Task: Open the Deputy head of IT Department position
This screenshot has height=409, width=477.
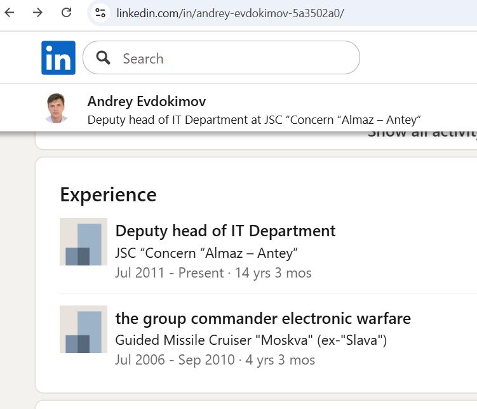Action: click(x=225, y=231)
